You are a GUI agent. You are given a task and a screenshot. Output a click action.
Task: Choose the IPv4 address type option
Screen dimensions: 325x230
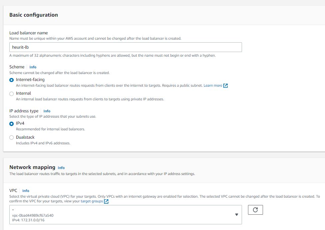[12, 124]
